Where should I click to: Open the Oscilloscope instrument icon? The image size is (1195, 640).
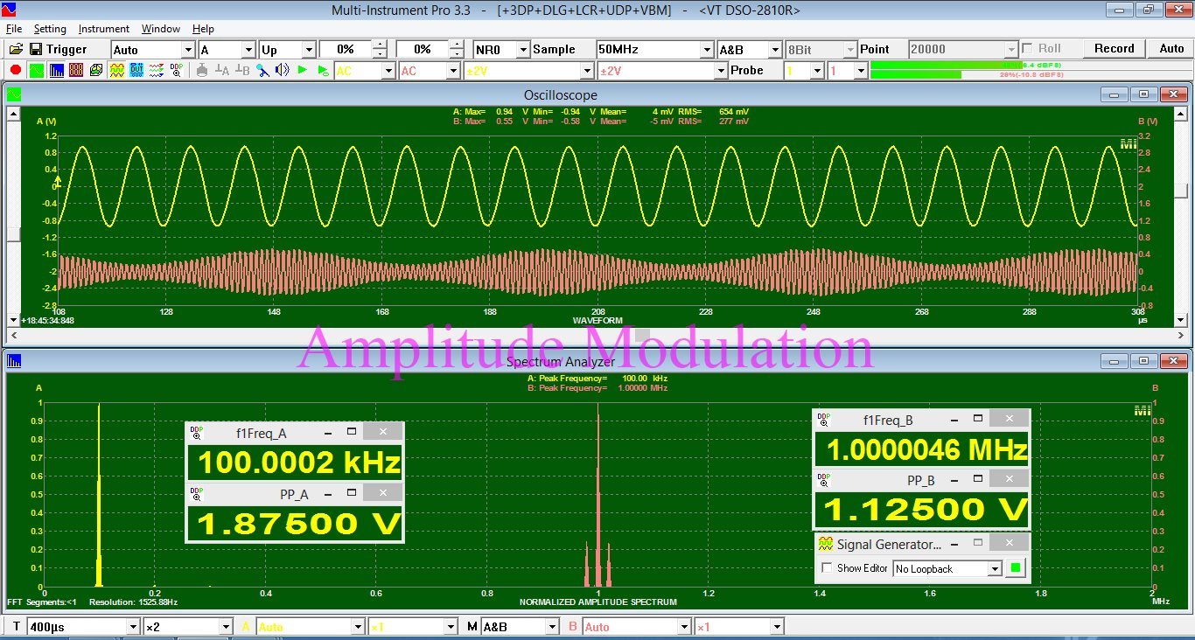(x=36, y=70)
